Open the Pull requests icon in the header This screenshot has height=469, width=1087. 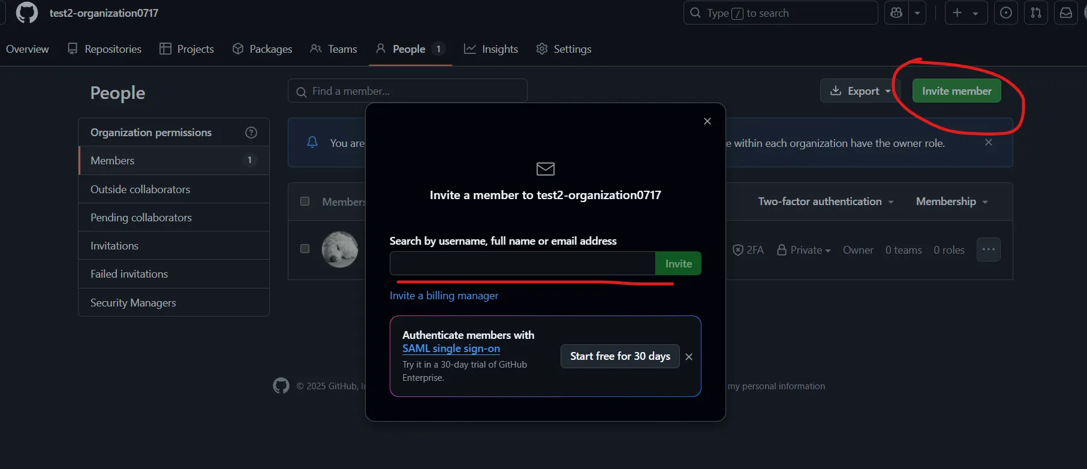click(x=1036, y=13)
